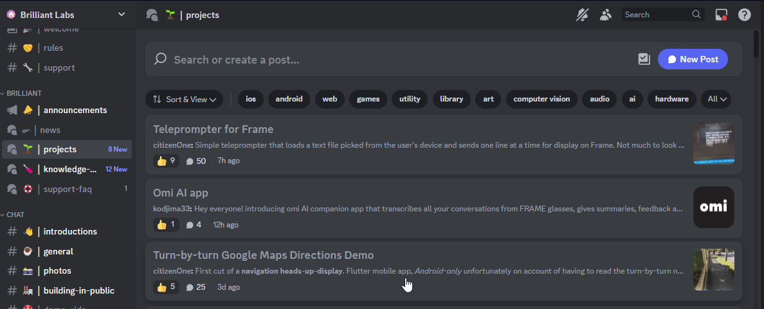Screen dimensions: 764x309
Task: Click the magnifier in post search bar
Action: pos(160,59)
